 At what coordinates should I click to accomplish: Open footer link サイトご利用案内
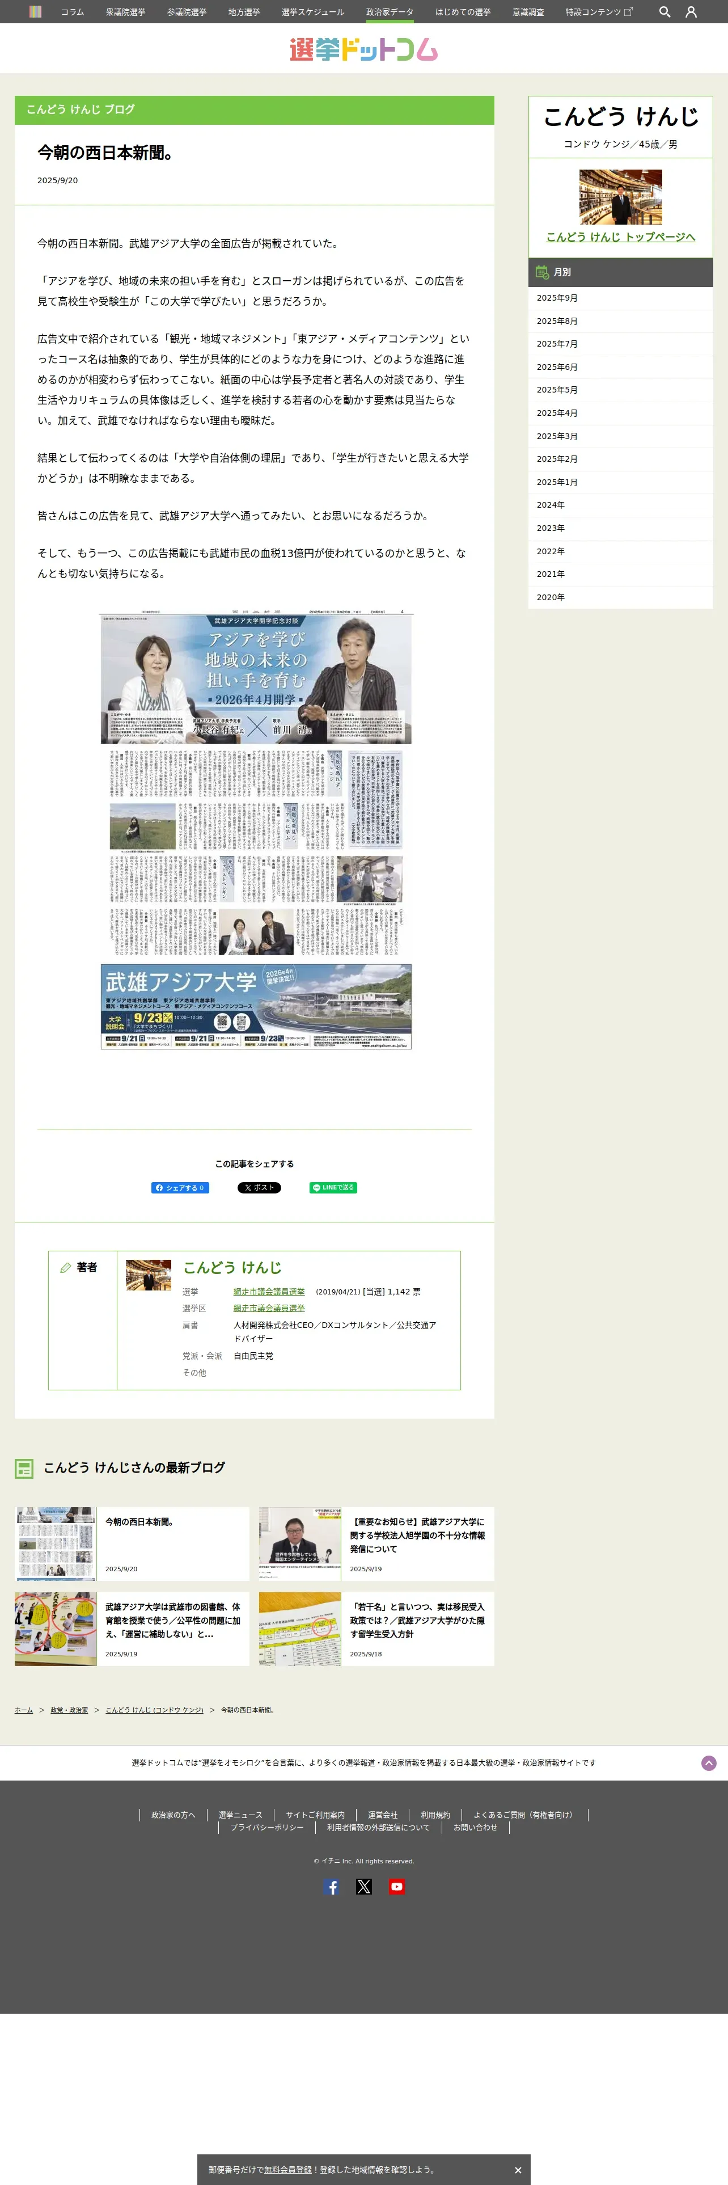pyautogui.click(x=315, y=1815)
